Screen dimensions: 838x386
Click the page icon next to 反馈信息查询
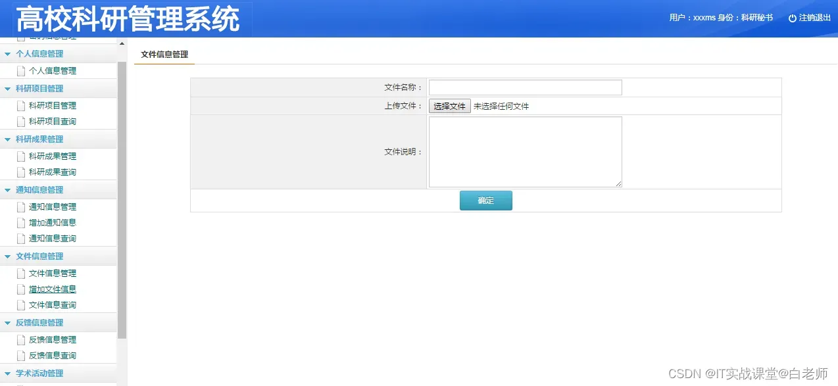[x=20, y=355]
